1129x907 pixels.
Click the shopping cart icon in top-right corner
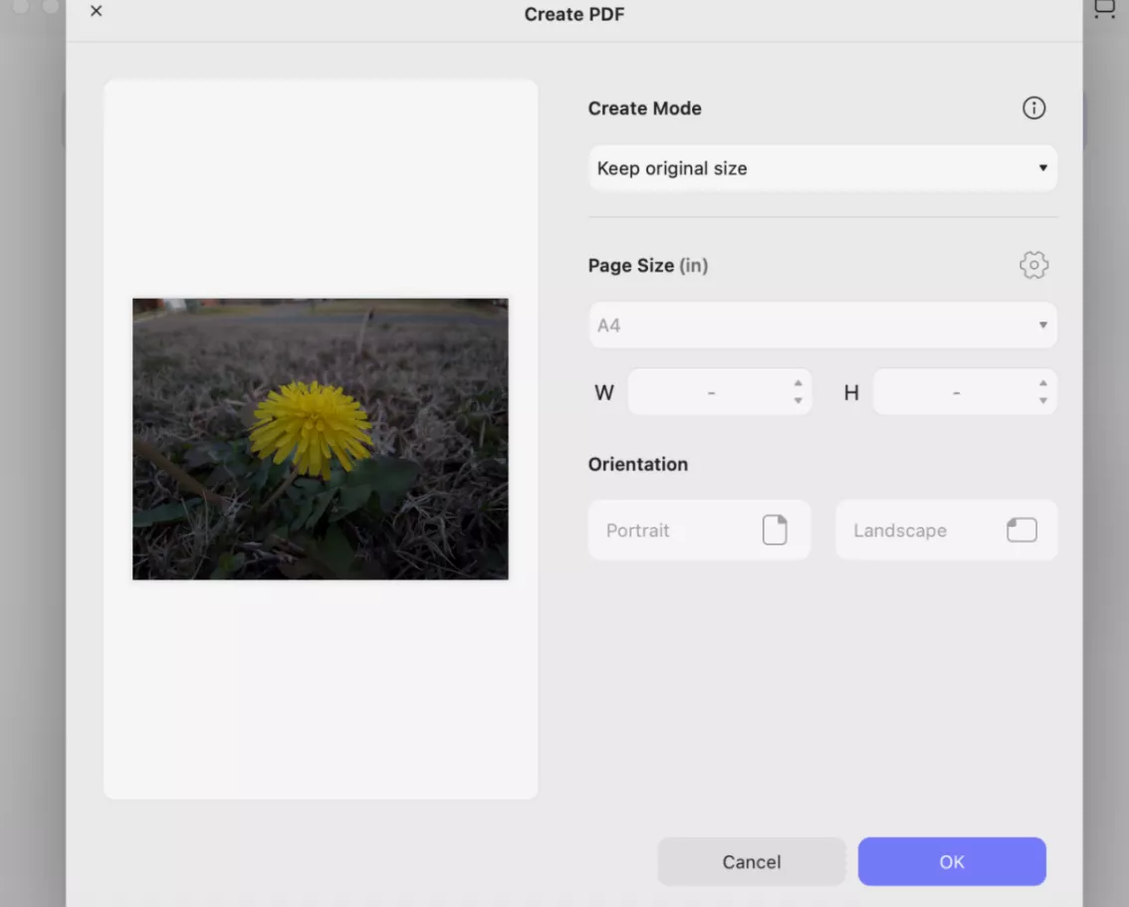(x=1104, y=10)
